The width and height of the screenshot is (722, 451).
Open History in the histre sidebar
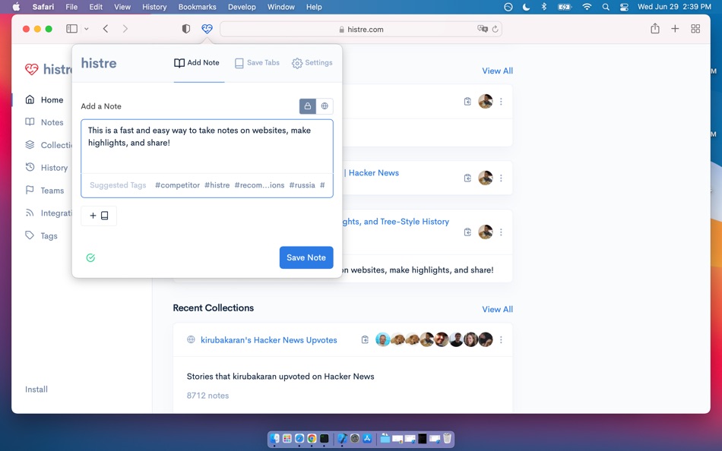(46, 168)
